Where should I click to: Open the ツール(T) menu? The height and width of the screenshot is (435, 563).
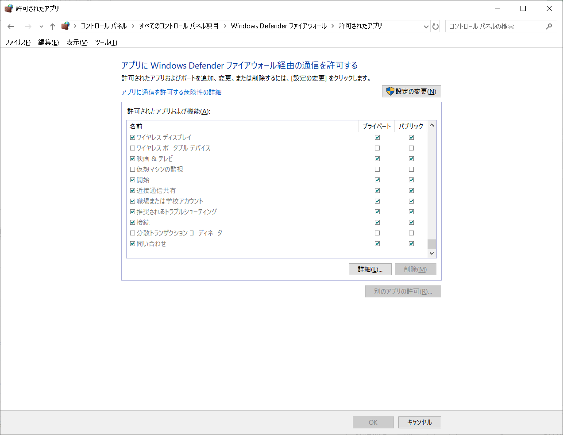click(106, 42)
